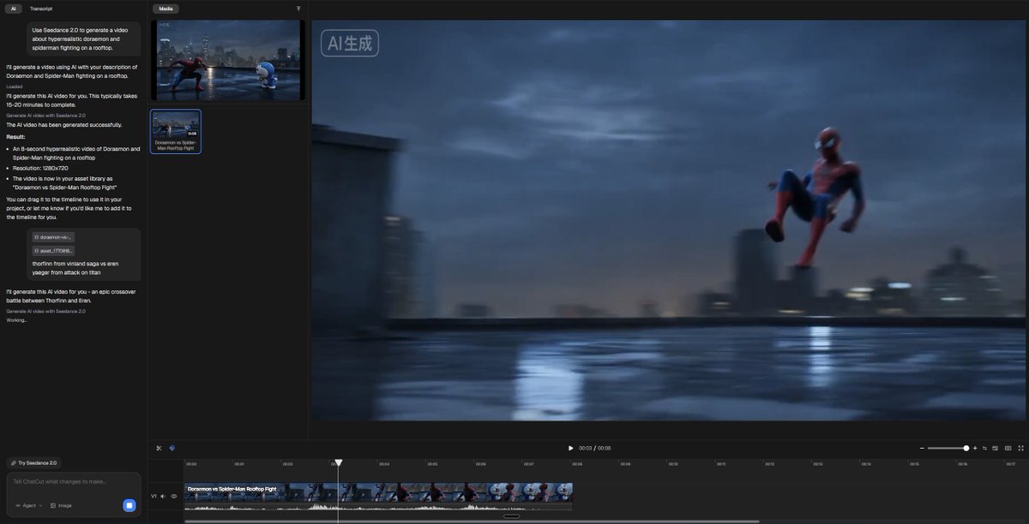1029x524 pixels.
Task: Stop generation with the blue stop button
Action: (x=129, y=505)
